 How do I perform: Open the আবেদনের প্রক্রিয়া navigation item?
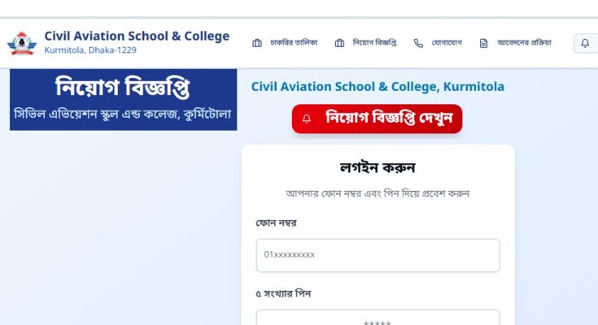coord(515,43)
